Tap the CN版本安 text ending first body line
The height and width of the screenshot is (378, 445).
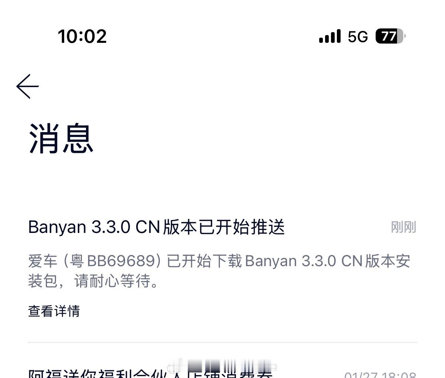coord(376,261)
